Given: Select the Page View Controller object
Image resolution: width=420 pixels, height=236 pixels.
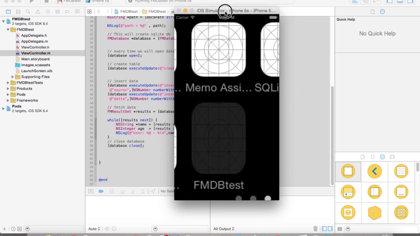Looking at the screenshot, I should (401, 192).
